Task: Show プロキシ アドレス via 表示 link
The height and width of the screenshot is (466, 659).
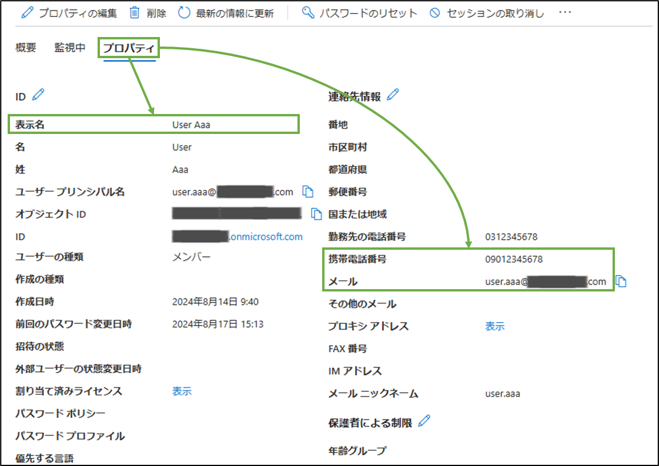Action: click(495, 326)
